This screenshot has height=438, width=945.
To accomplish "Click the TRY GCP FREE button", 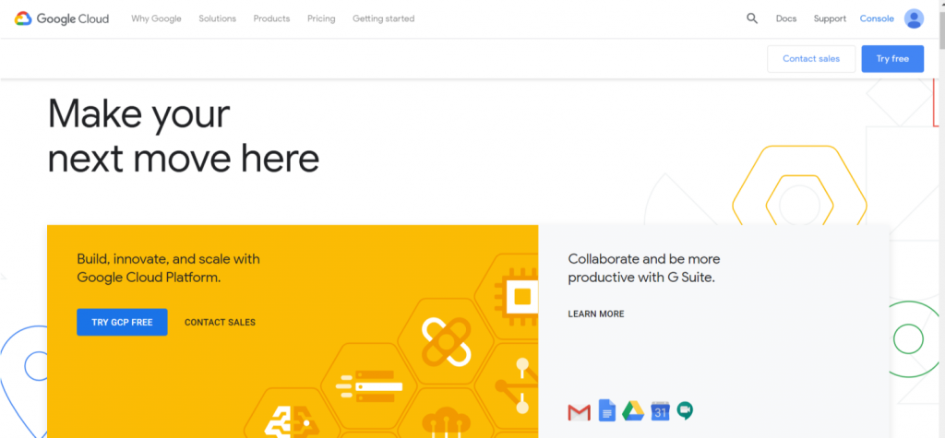I will (122, 323).
